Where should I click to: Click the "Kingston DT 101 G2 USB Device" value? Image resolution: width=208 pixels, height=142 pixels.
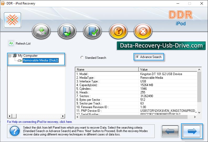(161, 74)
